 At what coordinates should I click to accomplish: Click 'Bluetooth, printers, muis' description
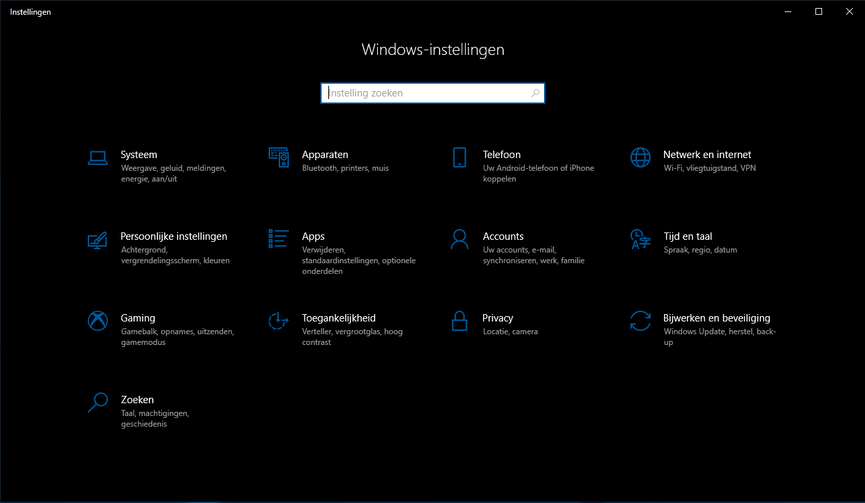345,168
